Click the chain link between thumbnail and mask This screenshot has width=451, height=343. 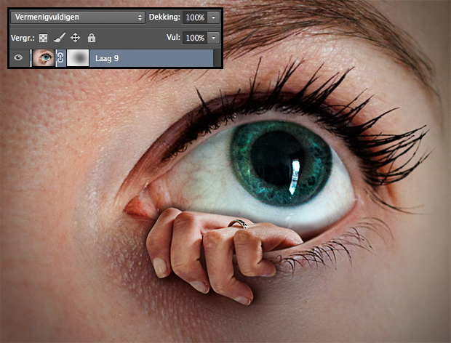pos(60,58)
